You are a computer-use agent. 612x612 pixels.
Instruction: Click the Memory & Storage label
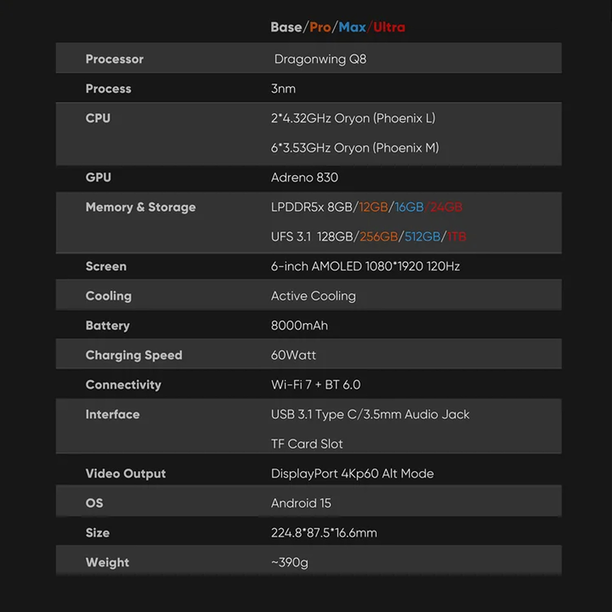click(x=140, y=207)
